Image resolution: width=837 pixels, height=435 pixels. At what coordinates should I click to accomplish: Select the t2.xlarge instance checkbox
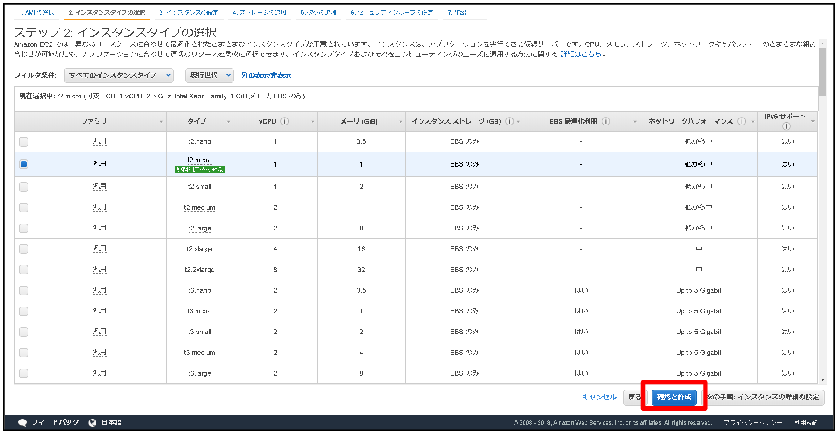(x=23, y=249)
